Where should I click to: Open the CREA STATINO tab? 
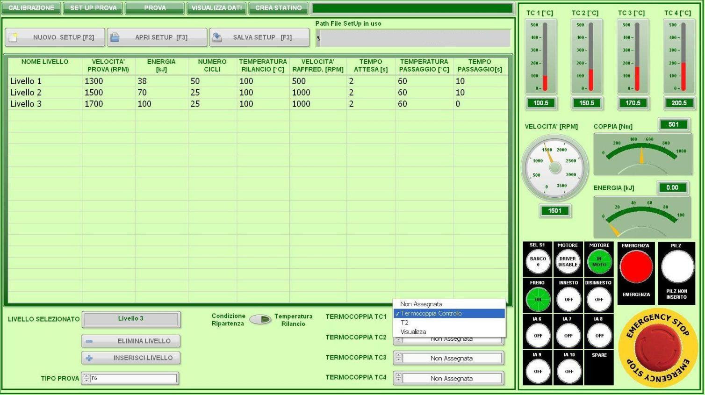pyautogui.click(x=278, y=8)
